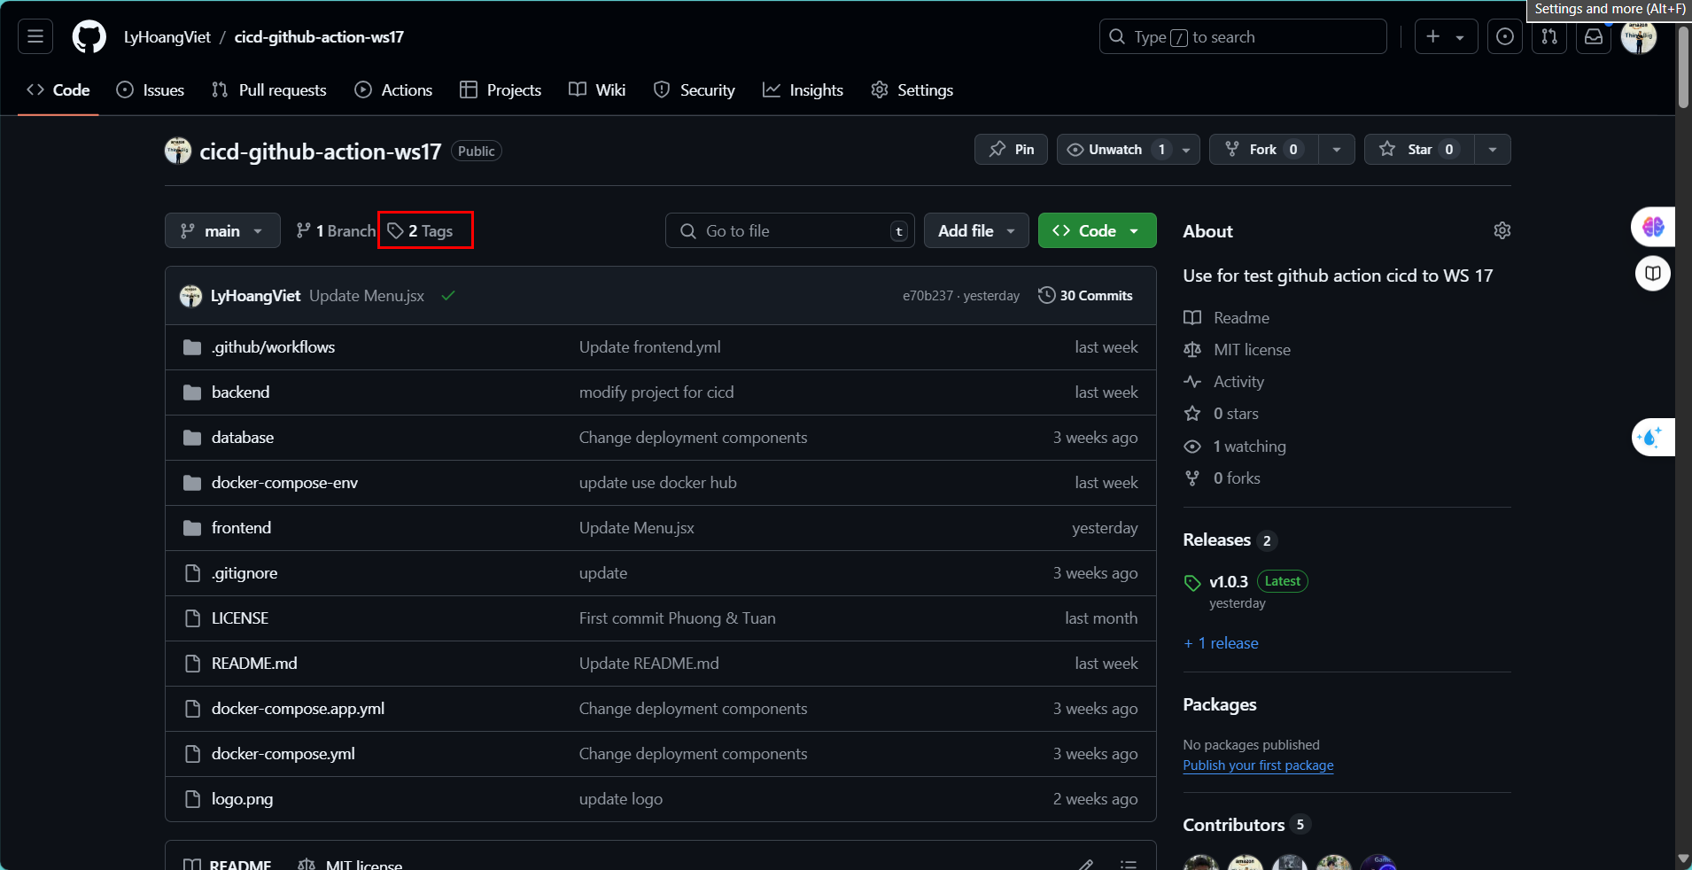Click the Type / to search box
The height and width of the screenshot is (870, 1692).
[1243, 36]
